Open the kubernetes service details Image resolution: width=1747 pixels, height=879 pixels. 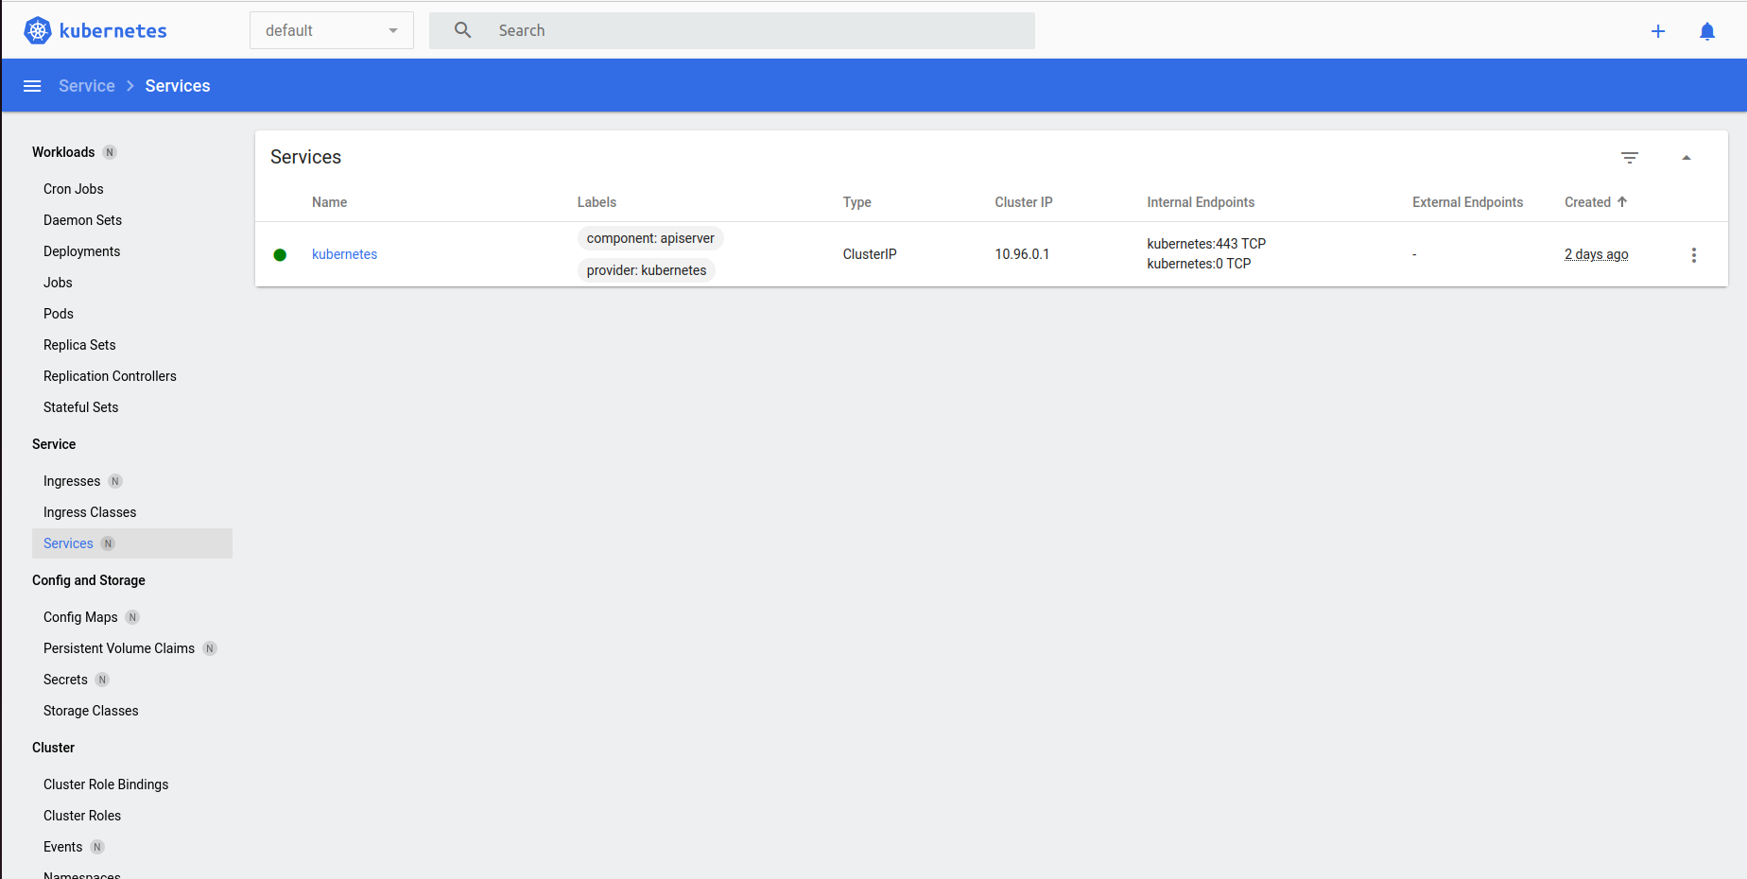[344, 254]
